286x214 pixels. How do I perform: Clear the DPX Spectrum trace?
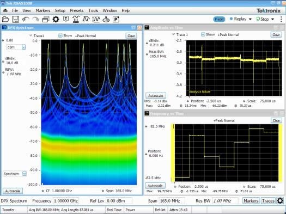(131, 36)
